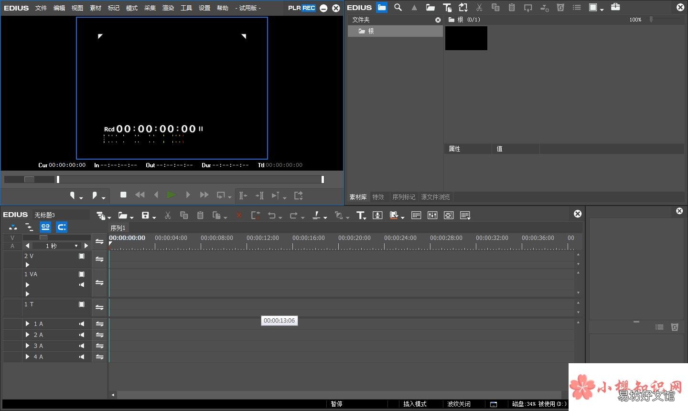Click the Export icon in player
Viewport: 688px width, 411px height.
point(299,195)
